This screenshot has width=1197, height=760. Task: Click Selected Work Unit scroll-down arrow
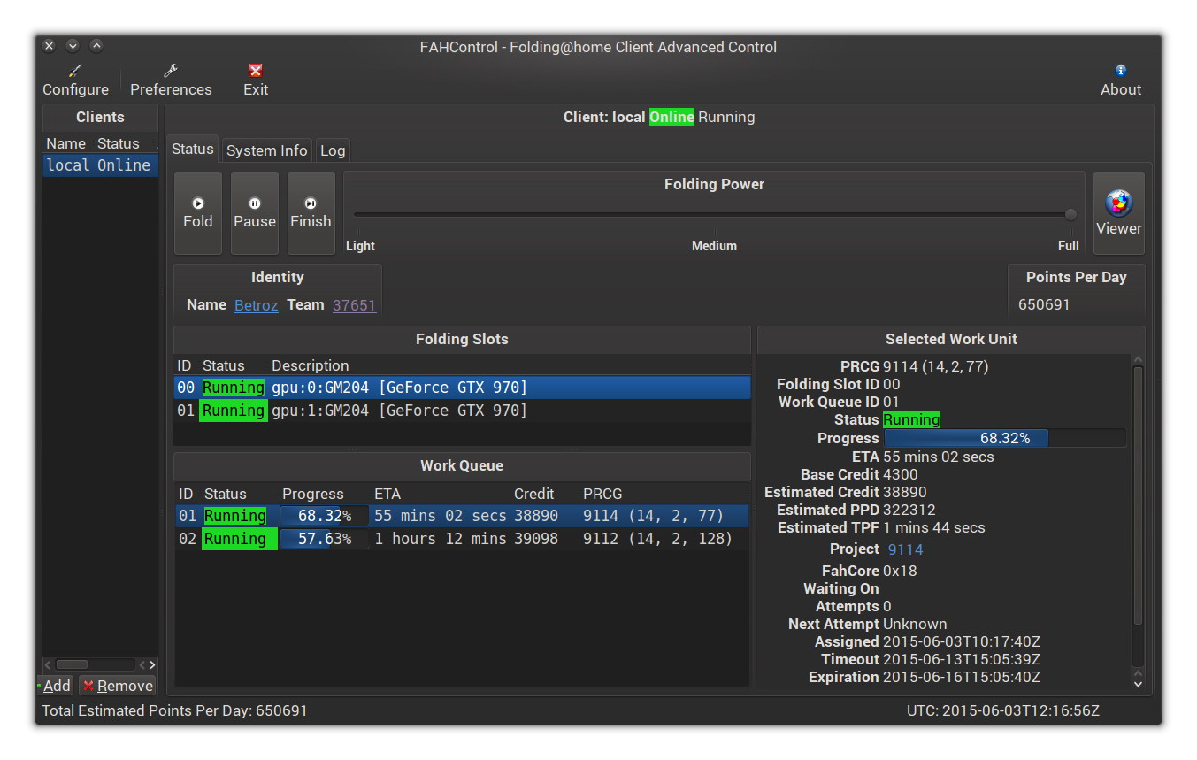click(1138, 683)
